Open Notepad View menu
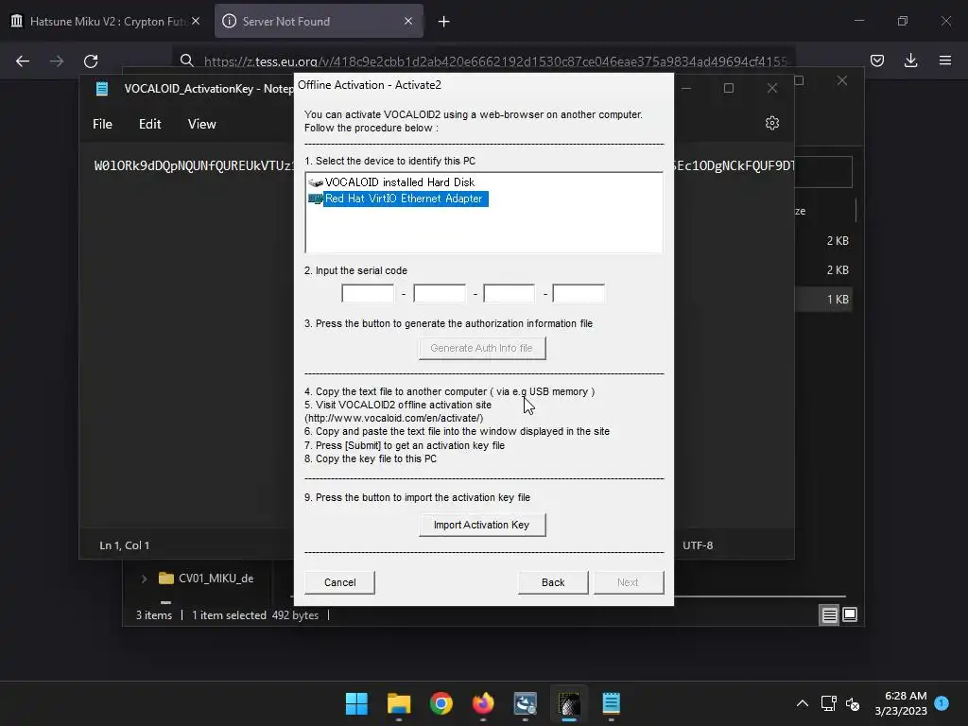Image resolution: width=968 pixels, height=726 pixels. [202, 124]
